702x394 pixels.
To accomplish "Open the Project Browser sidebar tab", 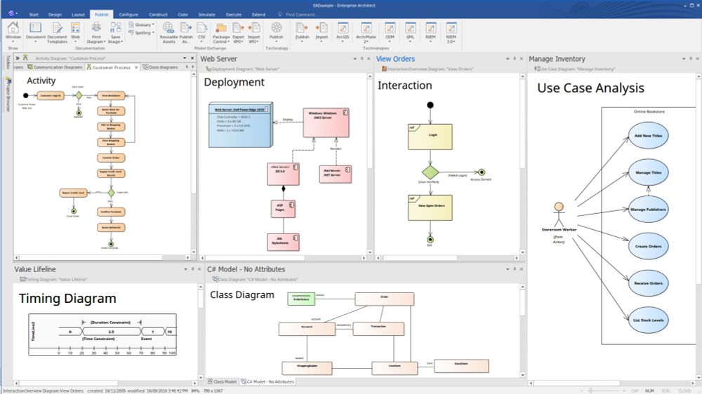I will pos(8,95).
